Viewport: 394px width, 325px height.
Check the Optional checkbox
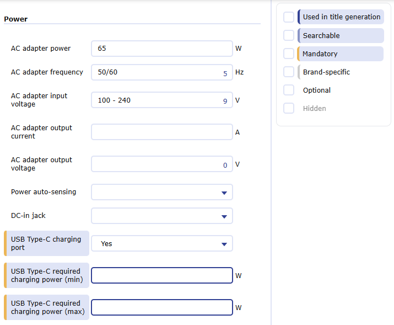coord(289,90)
